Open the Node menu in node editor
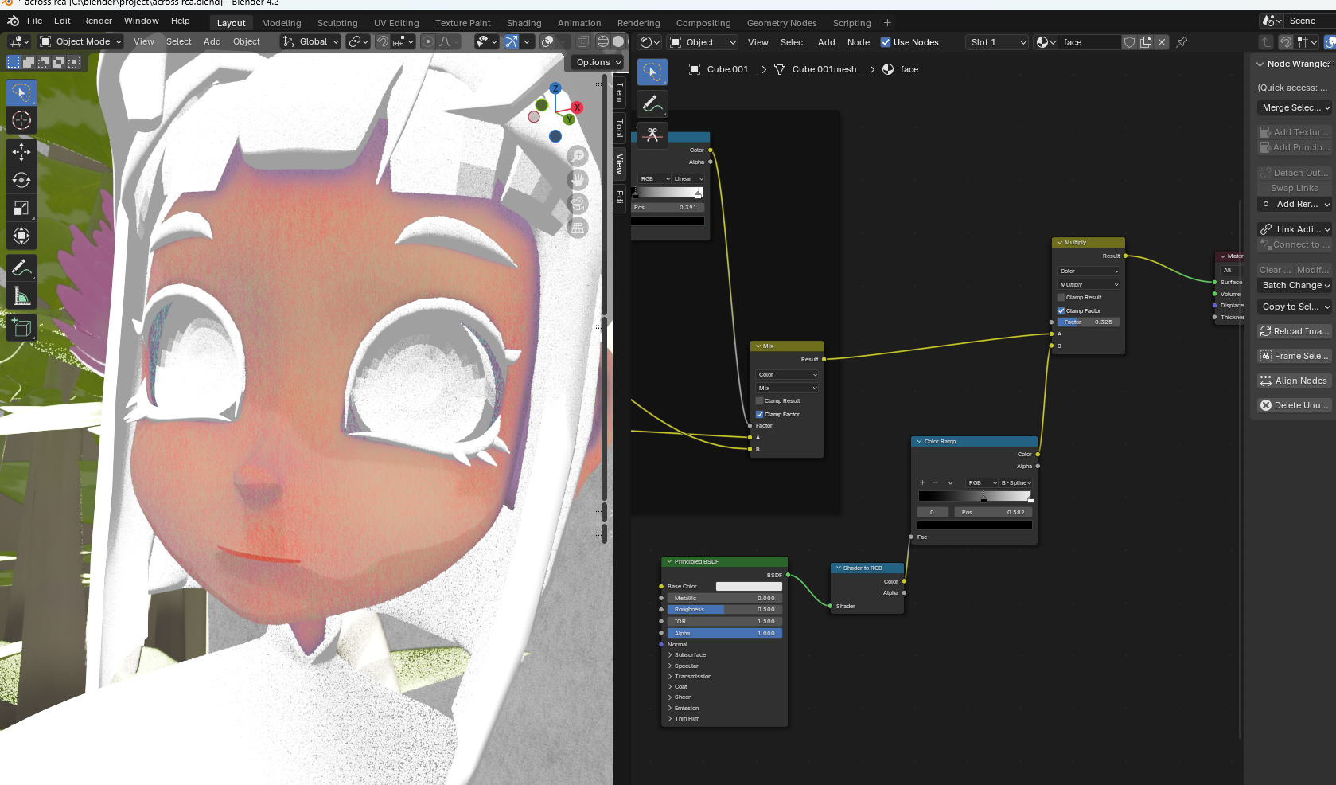This screenshot has height=785, width=1336. tap(858, 42)
